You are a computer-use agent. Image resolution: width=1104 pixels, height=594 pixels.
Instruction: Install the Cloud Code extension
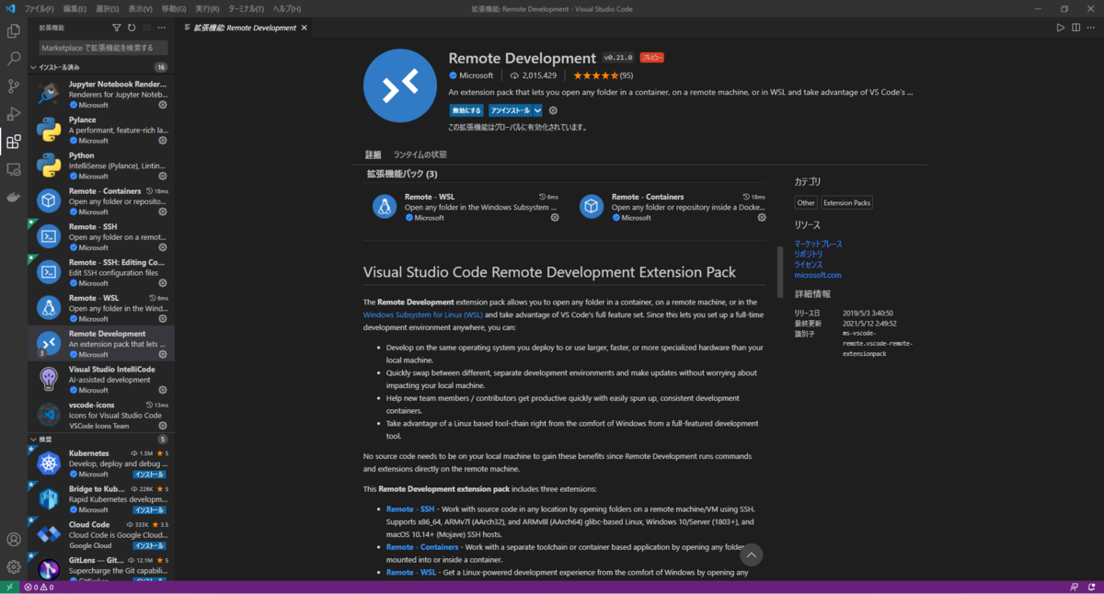tap(149, 545)
